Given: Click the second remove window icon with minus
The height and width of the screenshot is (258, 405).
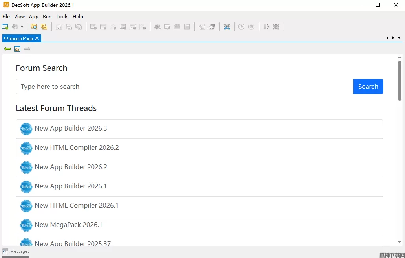Looking at the screenshot, I should [x=133, y=26].
